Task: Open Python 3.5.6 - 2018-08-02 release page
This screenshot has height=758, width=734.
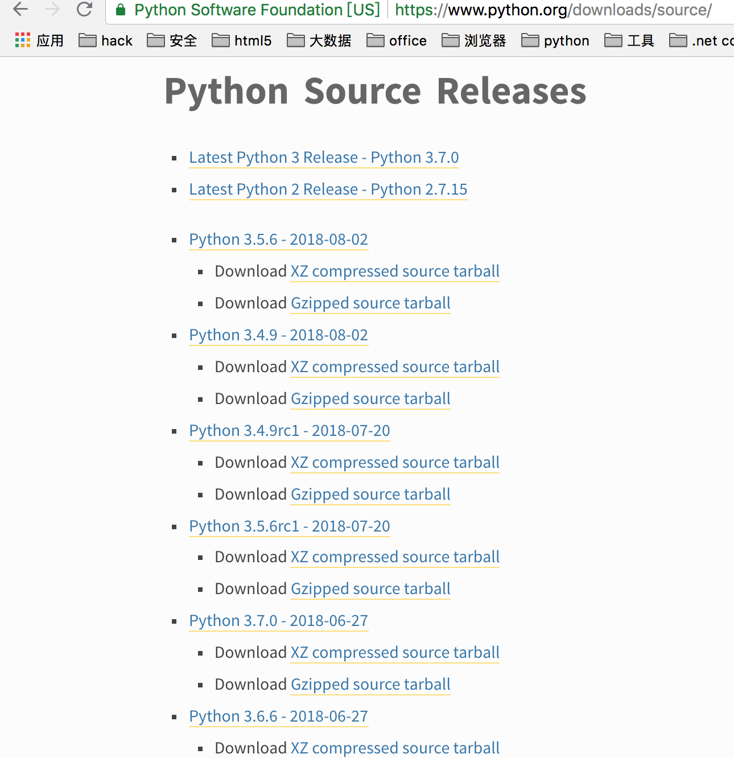Action: pos(279,239)
